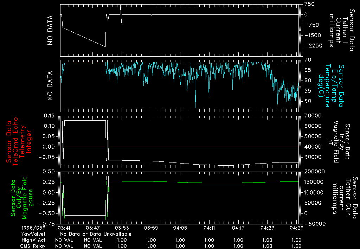
Task: Select the YawValve1 row label
Action: 33,234
